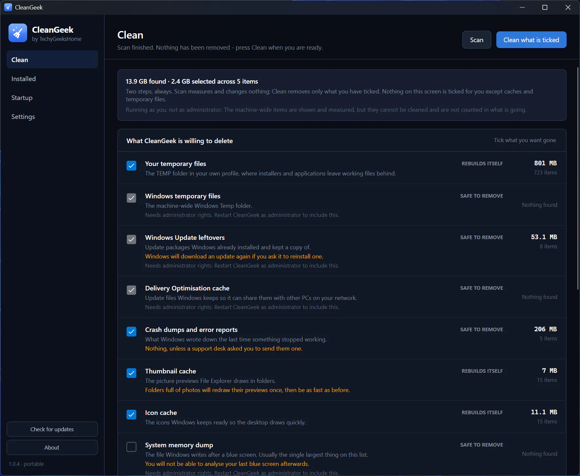Click the vertical scrollbar thumb
Viewport: 580px width, 476px height.
578,178
